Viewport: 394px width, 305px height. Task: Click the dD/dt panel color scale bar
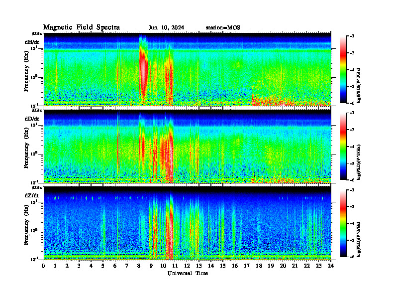[x=343, y=146]
